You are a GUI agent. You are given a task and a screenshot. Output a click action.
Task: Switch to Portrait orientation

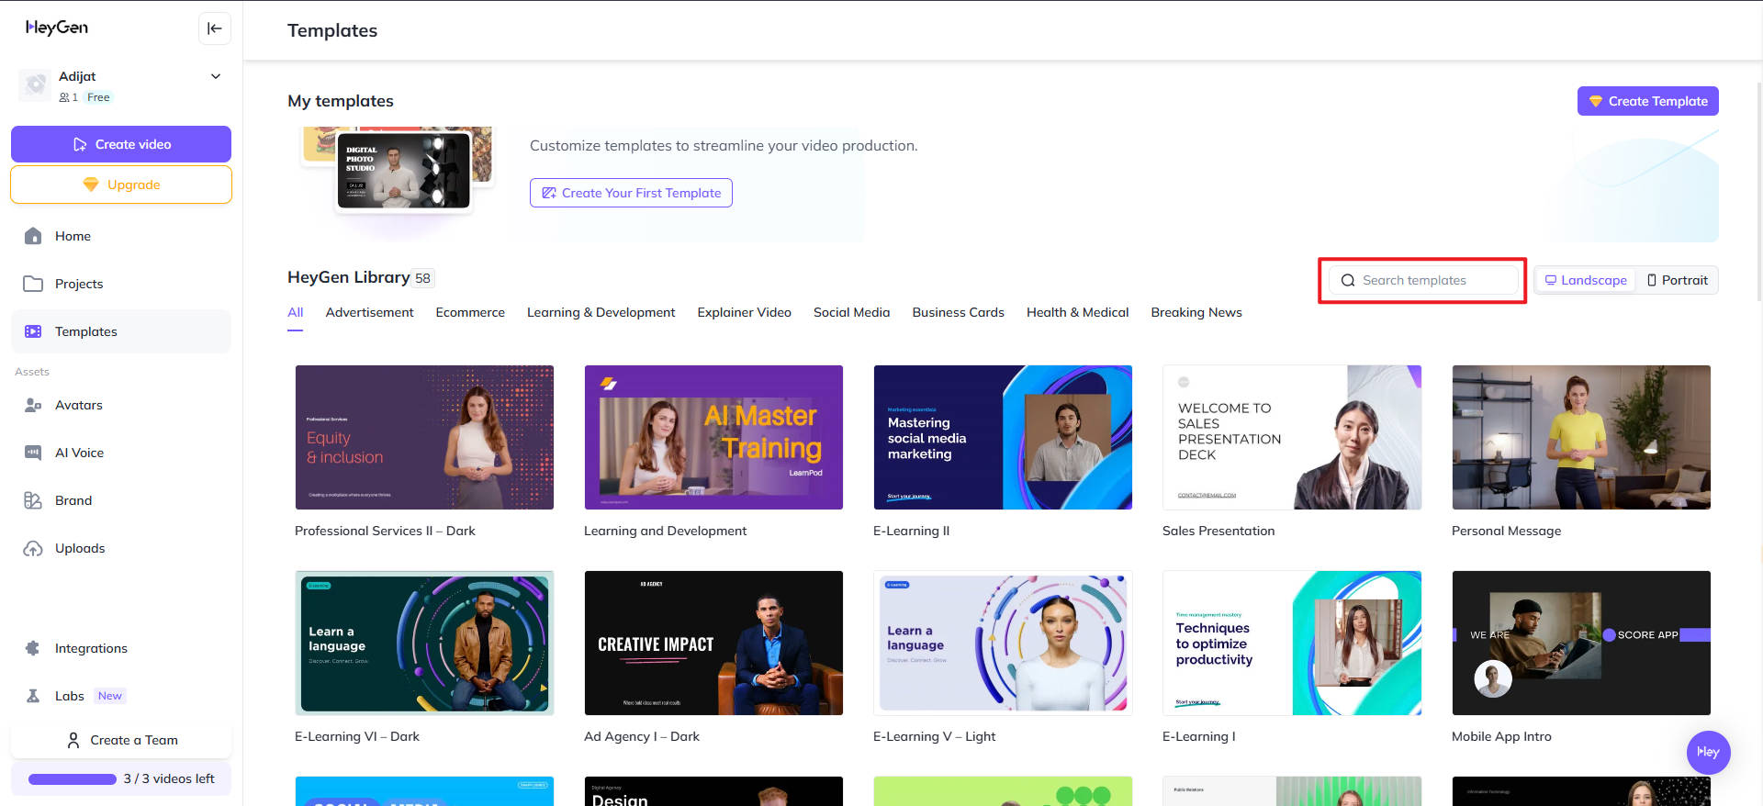coord(1678,280)
